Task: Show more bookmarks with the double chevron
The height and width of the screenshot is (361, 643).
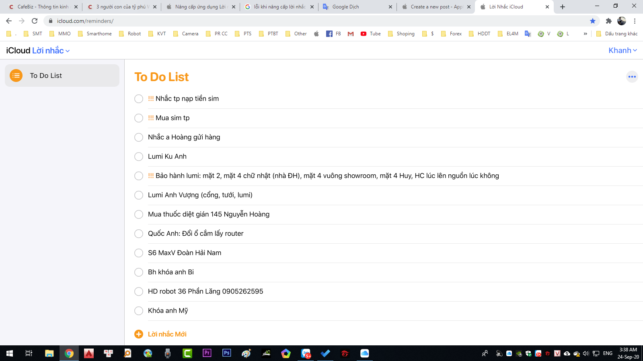Action: 585,34
